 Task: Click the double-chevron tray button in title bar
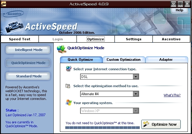(x=180, y=4)
